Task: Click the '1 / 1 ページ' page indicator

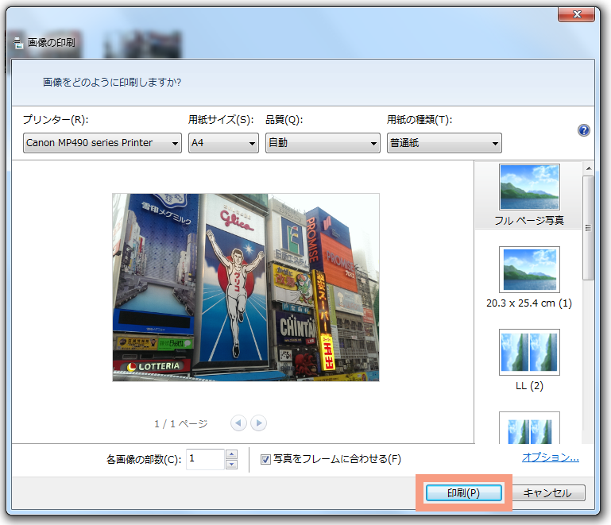Action: click(180, 424)
